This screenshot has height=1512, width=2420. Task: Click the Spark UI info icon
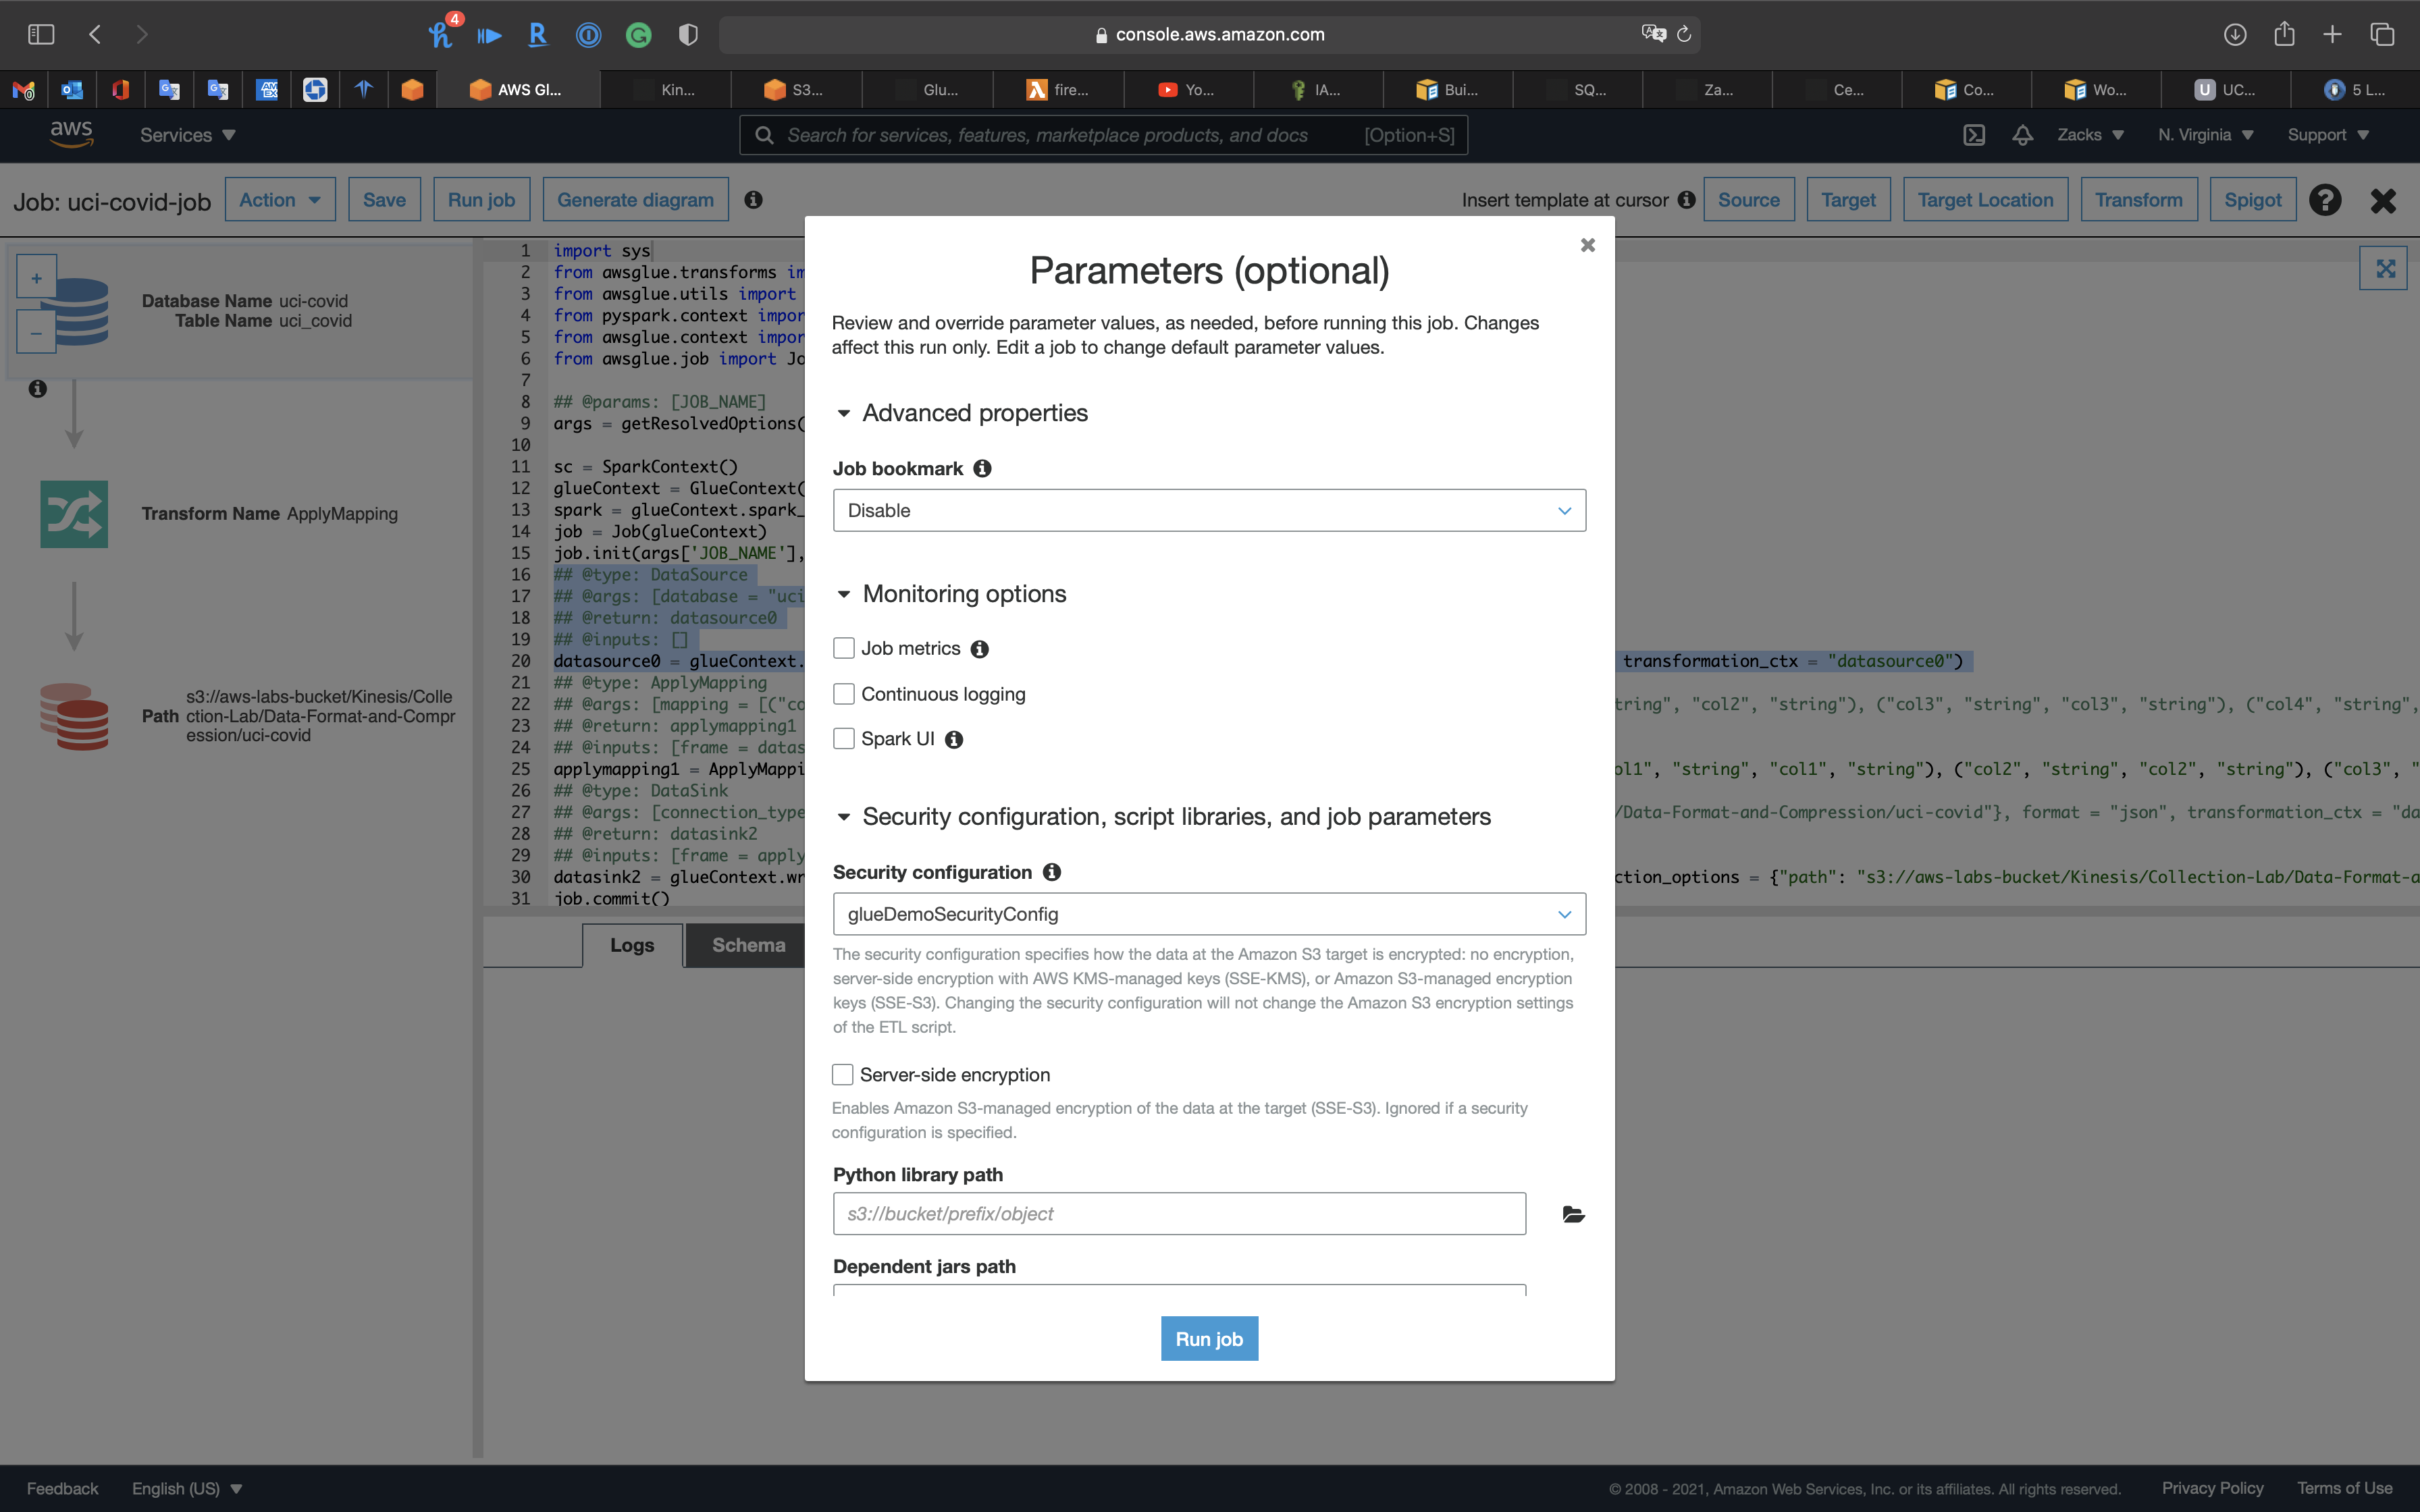click(x=954, y=739)
